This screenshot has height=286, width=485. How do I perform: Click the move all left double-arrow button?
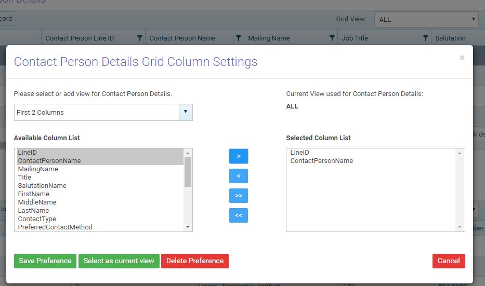[x=239, y=215]
